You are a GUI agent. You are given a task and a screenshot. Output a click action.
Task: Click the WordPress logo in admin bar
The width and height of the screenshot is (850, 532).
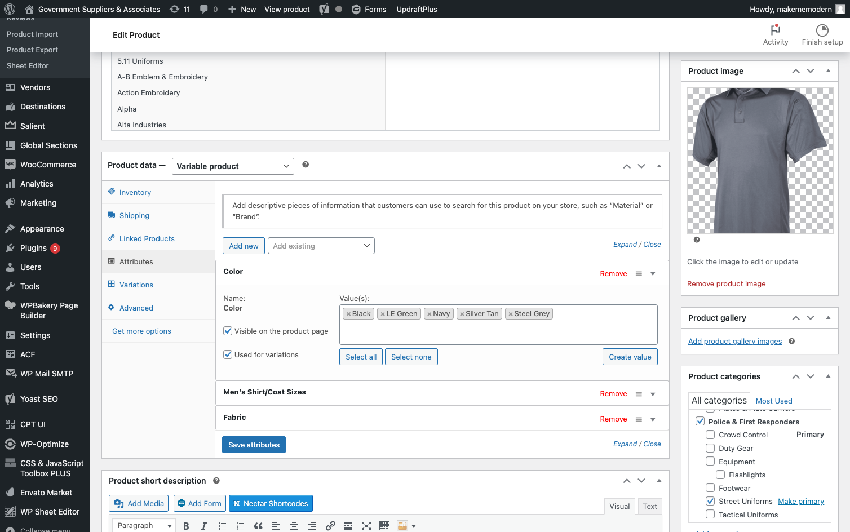point(10,9)
